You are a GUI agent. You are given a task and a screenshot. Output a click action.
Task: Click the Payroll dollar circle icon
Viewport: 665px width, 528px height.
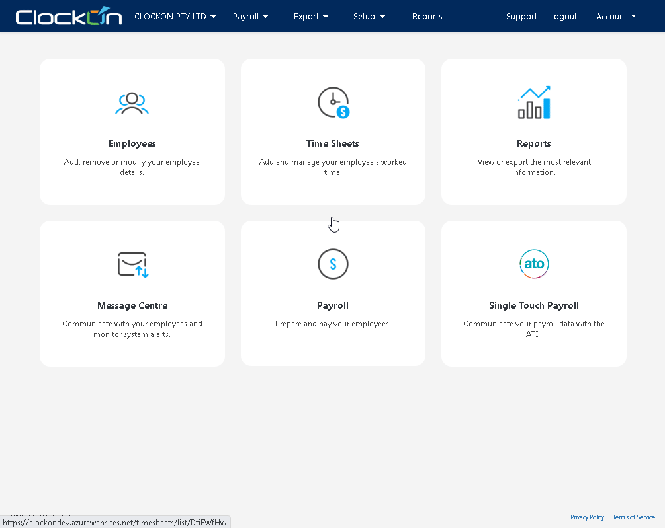(x=333, y=264)
